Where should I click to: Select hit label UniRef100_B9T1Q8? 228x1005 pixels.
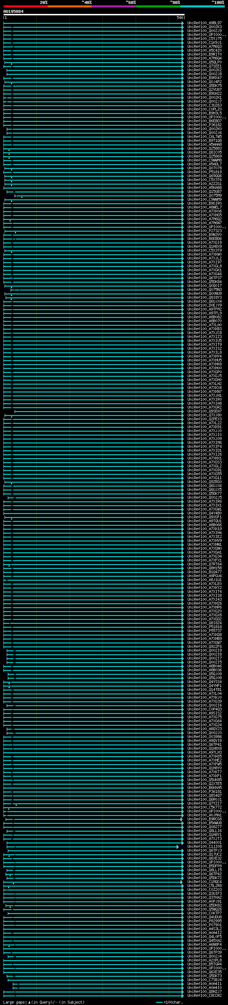pos(204,140)
